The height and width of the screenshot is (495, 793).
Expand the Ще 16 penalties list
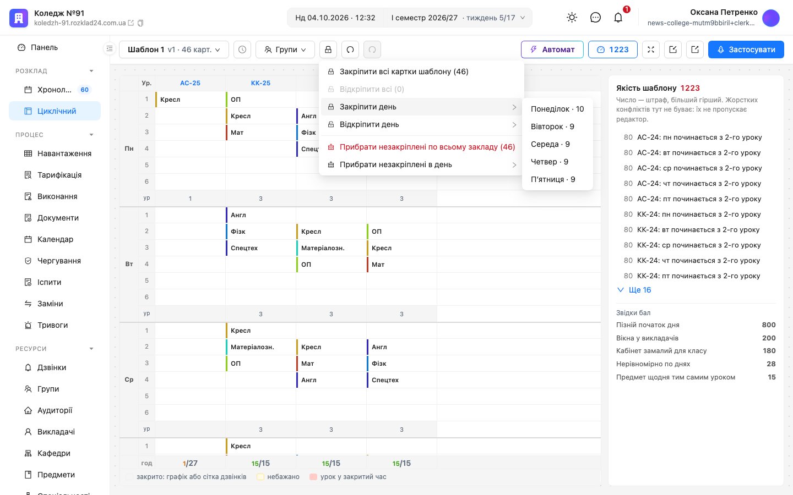(x=634, y=290)
